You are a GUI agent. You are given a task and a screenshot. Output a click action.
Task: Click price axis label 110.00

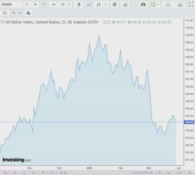coord(189,35)
